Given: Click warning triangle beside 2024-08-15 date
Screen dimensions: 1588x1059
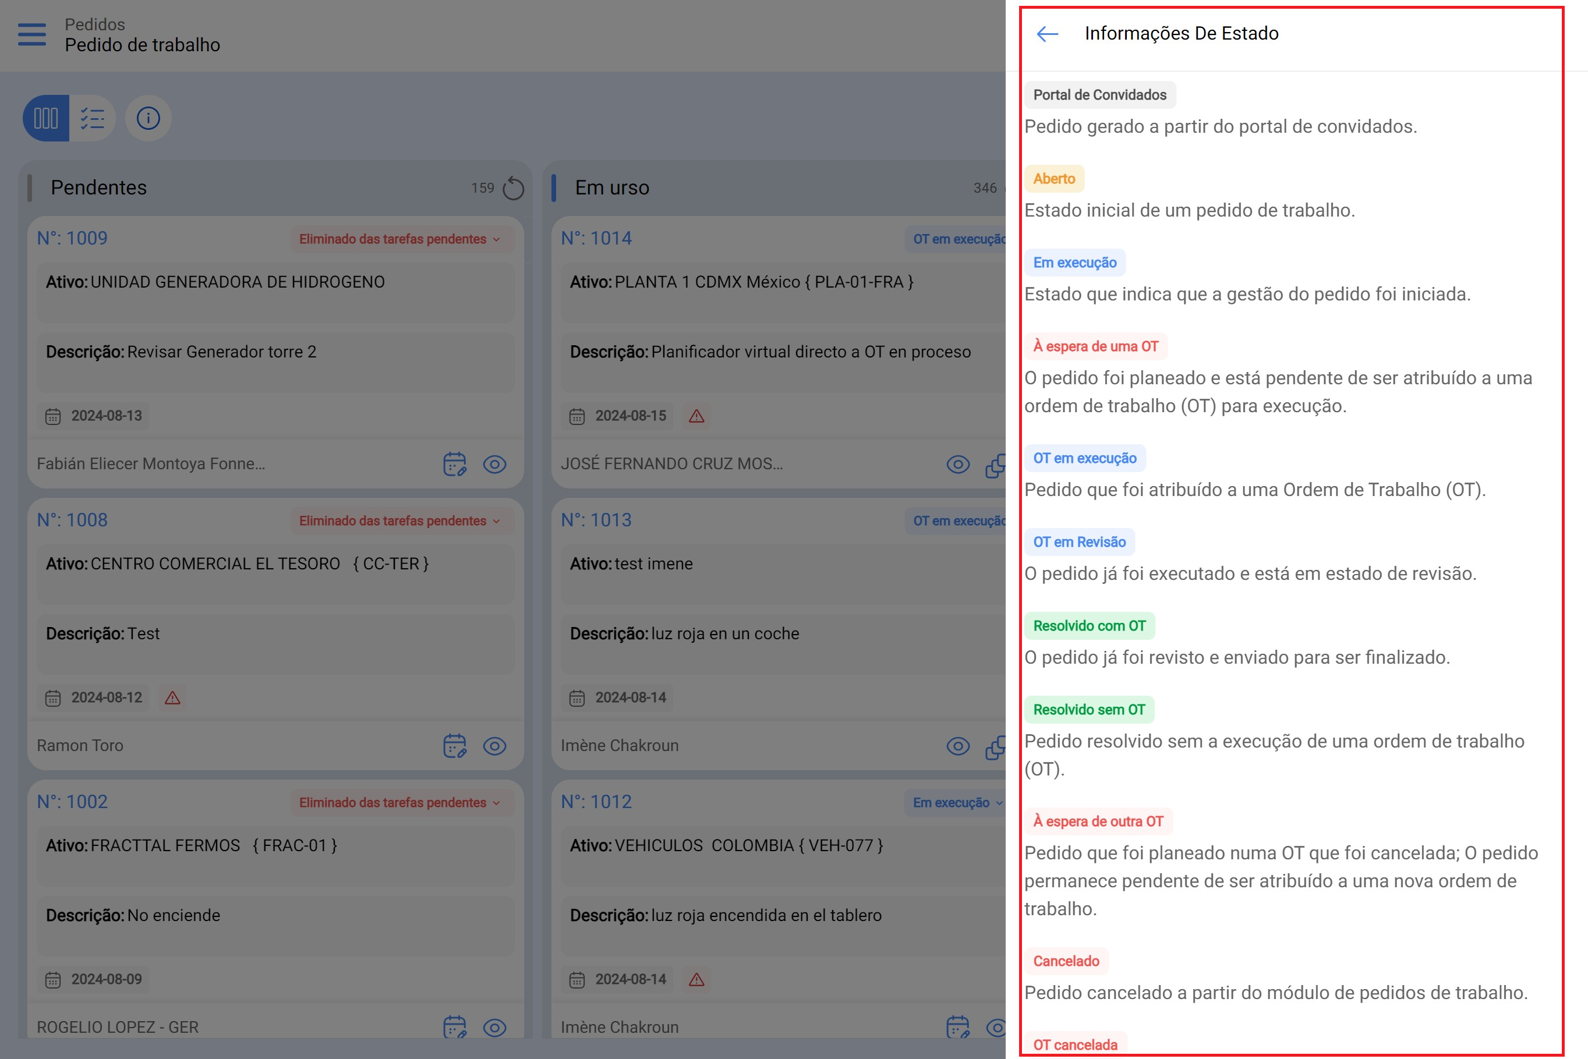Looking at the screenshot, I should (x=696, y=416).
